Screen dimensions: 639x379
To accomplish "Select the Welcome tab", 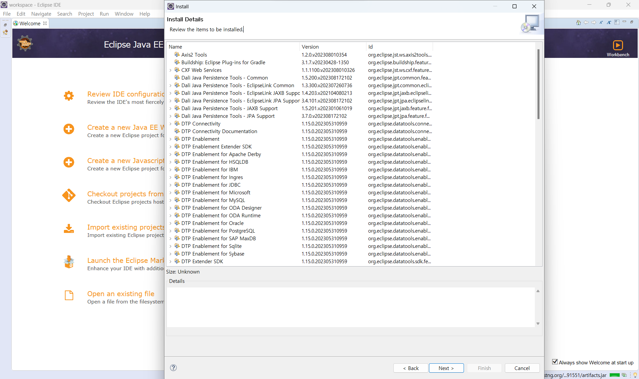I will 30,23.
